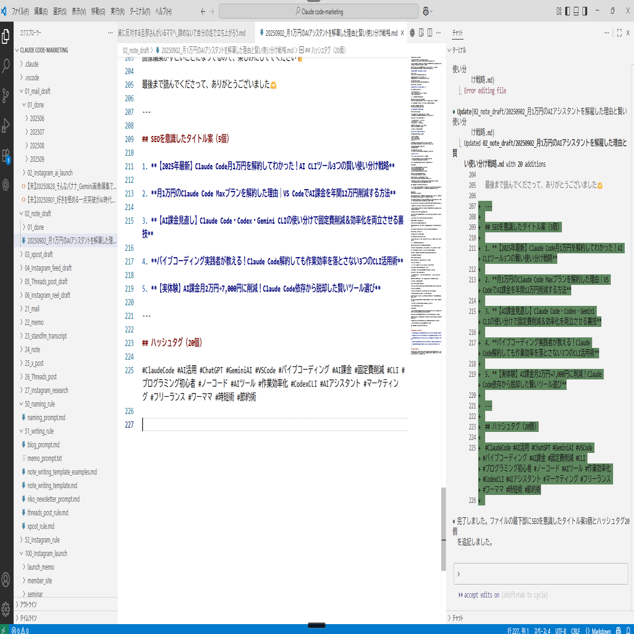Expand the 03_xpost_draft folder
The width and height of the screenshot is (634, 634).
pos(37,255)
